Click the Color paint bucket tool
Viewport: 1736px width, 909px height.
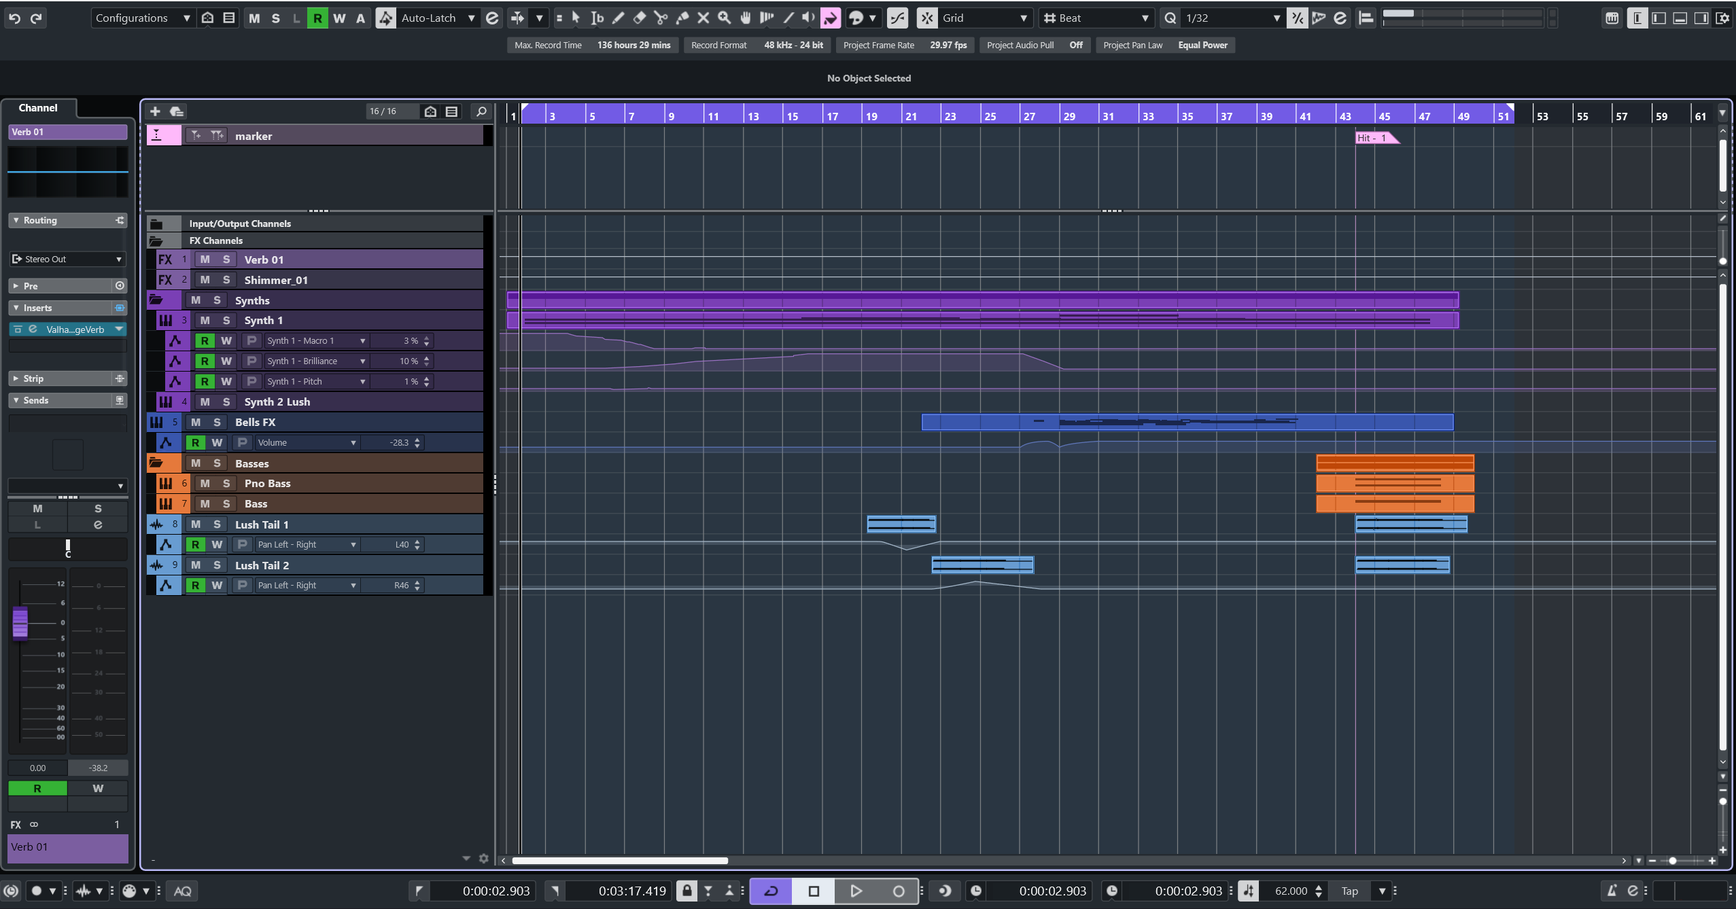830,18
